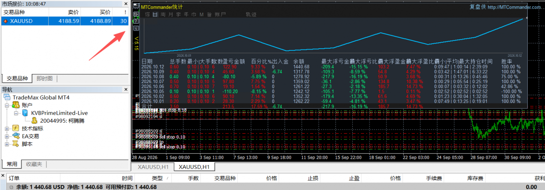Click the user icon for account 20044995
This screenshot has height=190, width=545.
(x=35, y=120)
